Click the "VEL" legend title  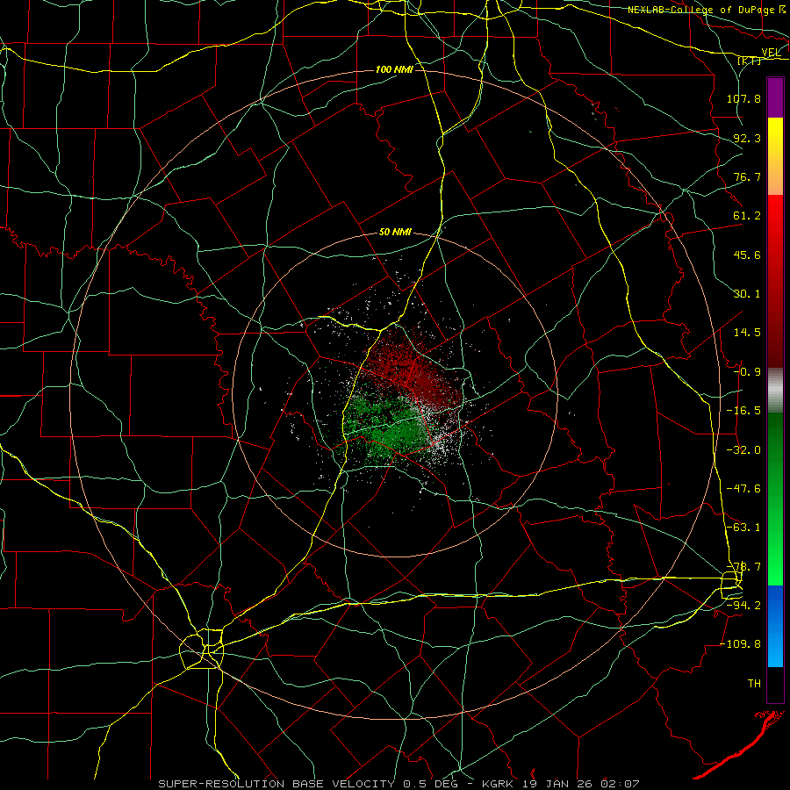pyautogui.click(x=771, y=53)
